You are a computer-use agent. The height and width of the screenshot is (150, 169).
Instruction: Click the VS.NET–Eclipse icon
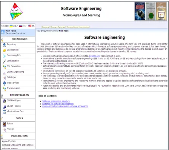coord(4,107)
